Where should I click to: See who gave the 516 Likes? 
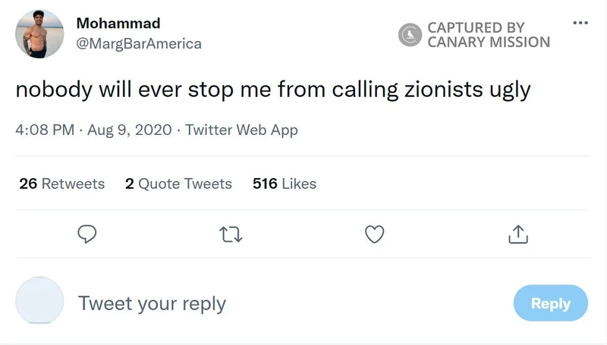(285, 183)
